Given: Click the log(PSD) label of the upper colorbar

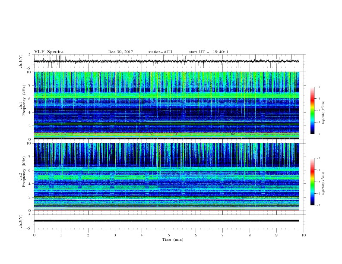Looking at the screenshot, I should point(323,113).
